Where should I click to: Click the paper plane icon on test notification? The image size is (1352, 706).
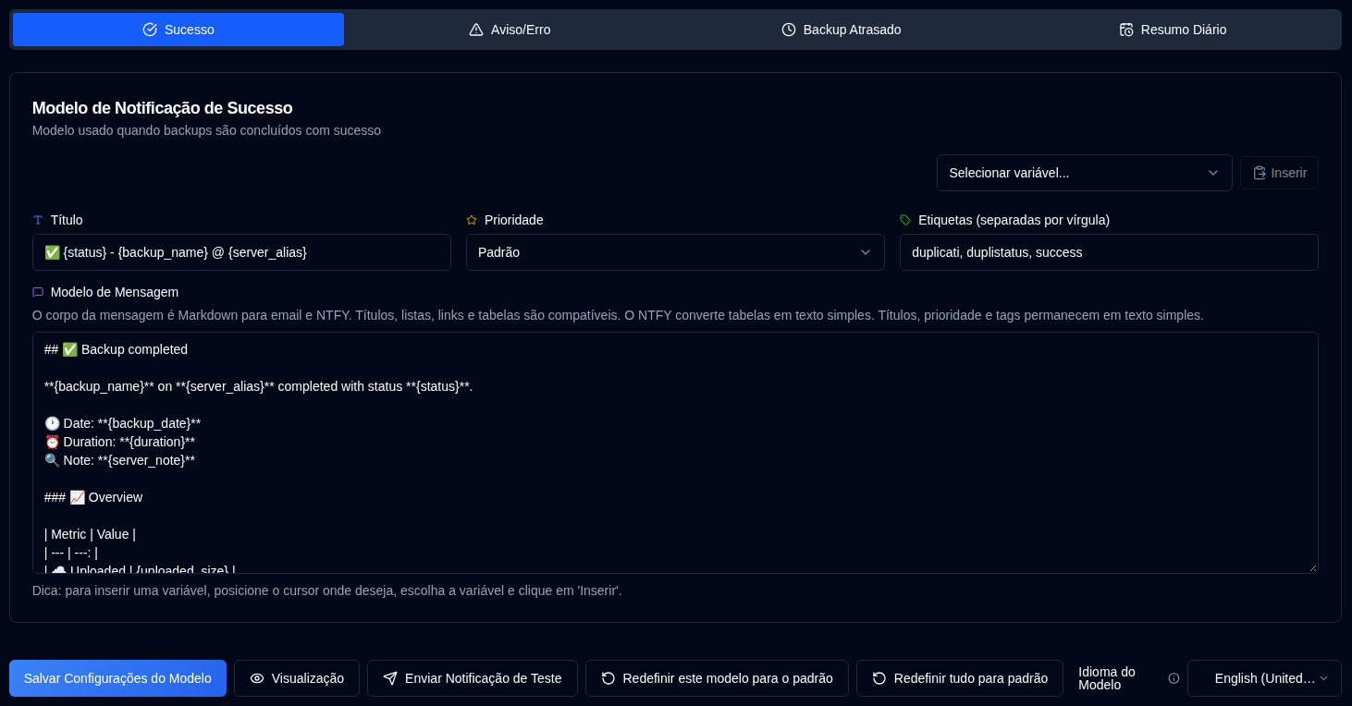tap(390, 678)
